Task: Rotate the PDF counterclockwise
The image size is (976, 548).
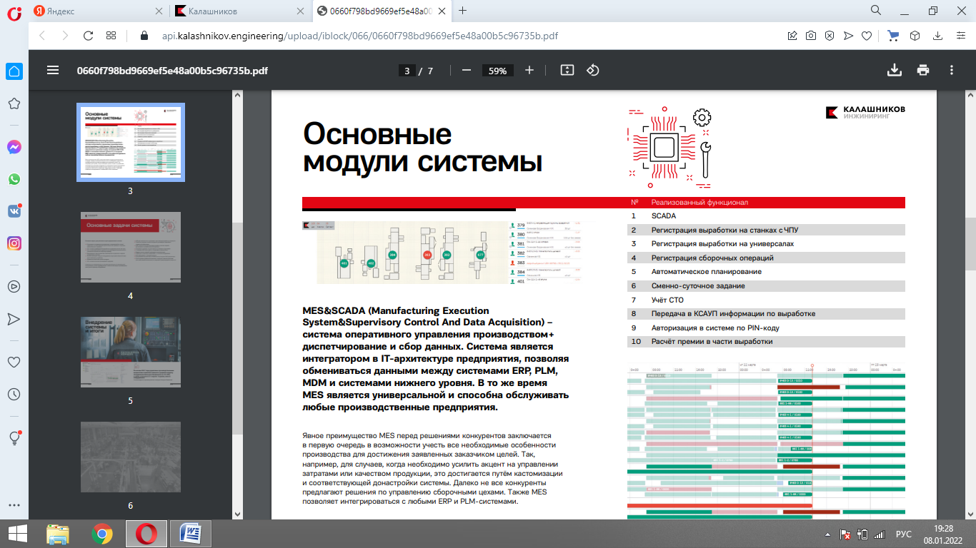Action: point(592,70)
